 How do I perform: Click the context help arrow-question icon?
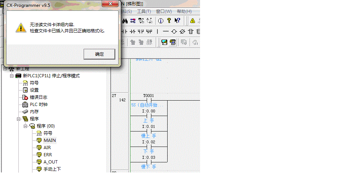click(x=177, y=21)
